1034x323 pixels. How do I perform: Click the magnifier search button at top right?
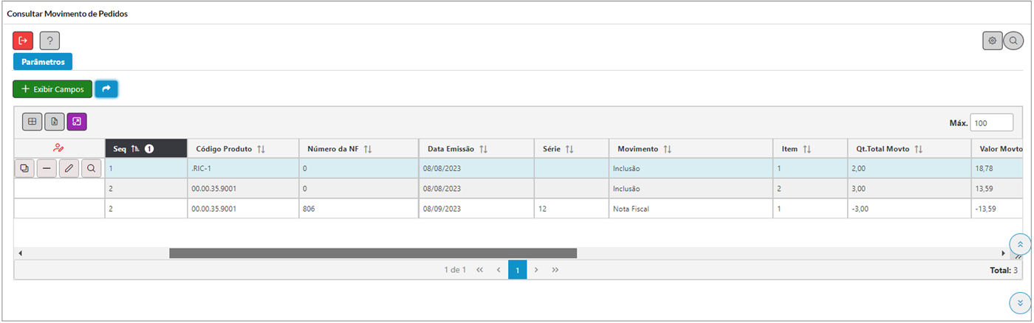click(1013, 41)
